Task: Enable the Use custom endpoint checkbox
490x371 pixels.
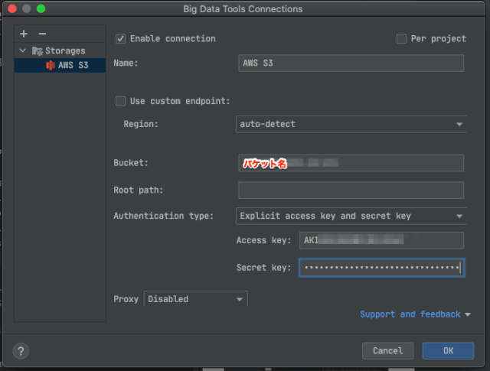Action: [121, 101]
